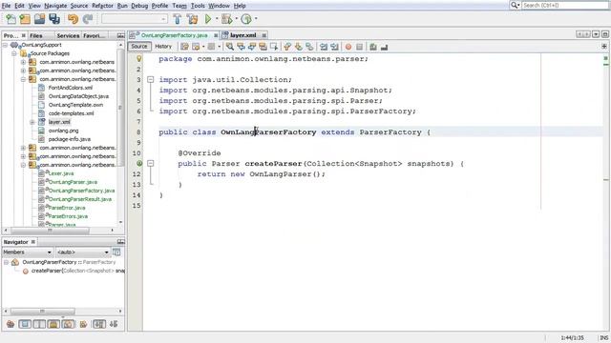Click the Source view button
The width and height of the screenshot is (611, 343).
pos(139,47)
